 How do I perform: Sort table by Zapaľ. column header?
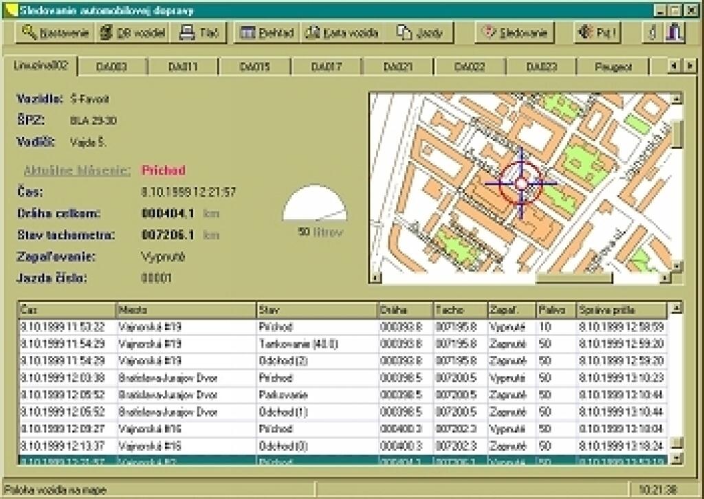click(511, 309)
